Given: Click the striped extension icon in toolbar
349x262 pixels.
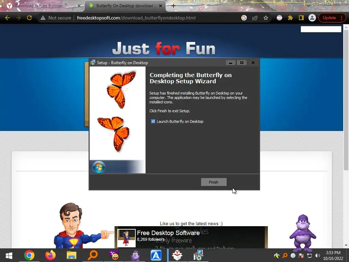Looking at the screenshot, I should coord(279,18).
